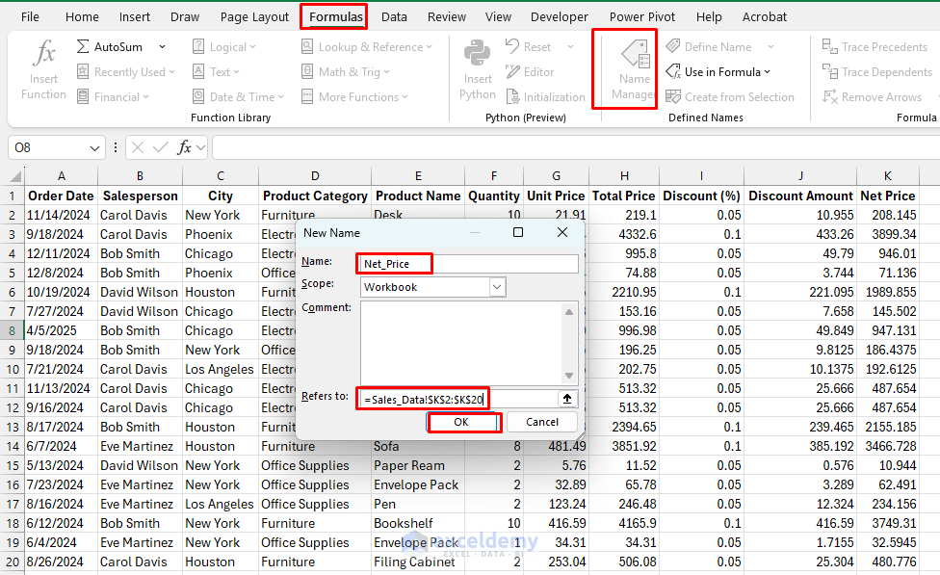Open the Financial functions menu
The height and width of the screenshot is (575, 940).
coord(114,97)
